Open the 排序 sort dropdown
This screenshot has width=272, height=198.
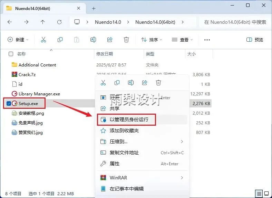click(152, 40)
